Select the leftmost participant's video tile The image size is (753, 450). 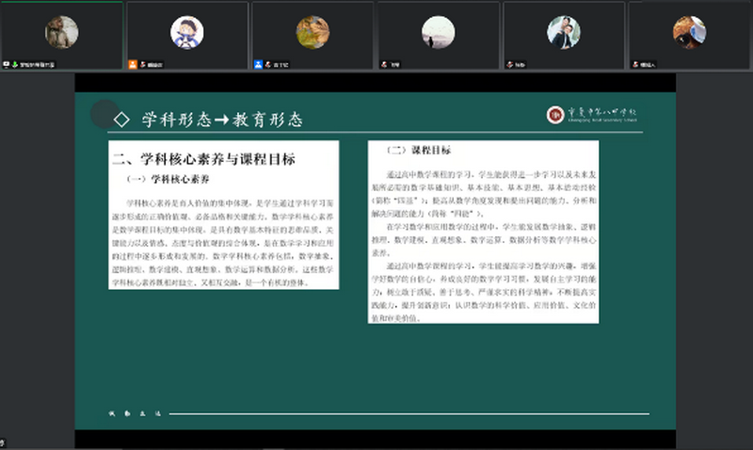(62, 34)
